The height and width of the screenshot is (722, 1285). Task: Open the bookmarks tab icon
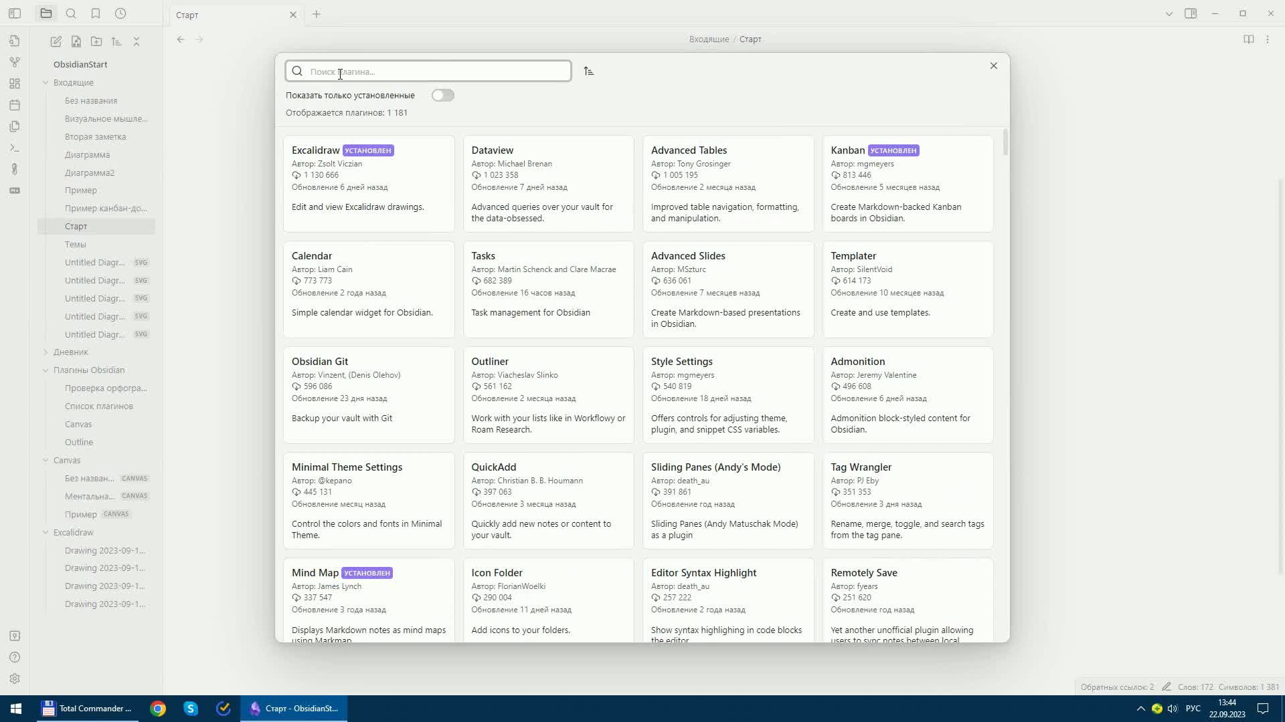[96, 13]
